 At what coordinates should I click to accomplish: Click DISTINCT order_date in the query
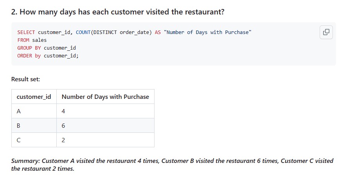pos(121,32)
